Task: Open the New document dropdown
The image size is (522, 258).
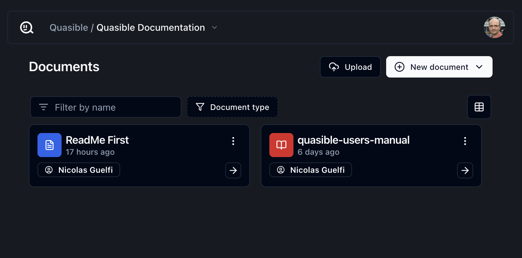Action: coord(479,67)
